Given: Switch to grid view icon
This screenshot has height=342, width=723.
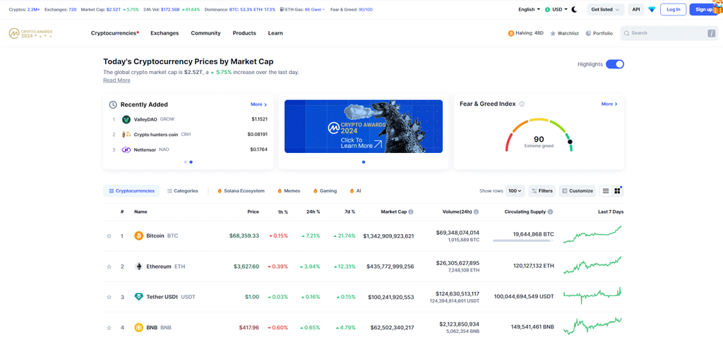Looking at the screenshot, I should click(x=617, y=191).
